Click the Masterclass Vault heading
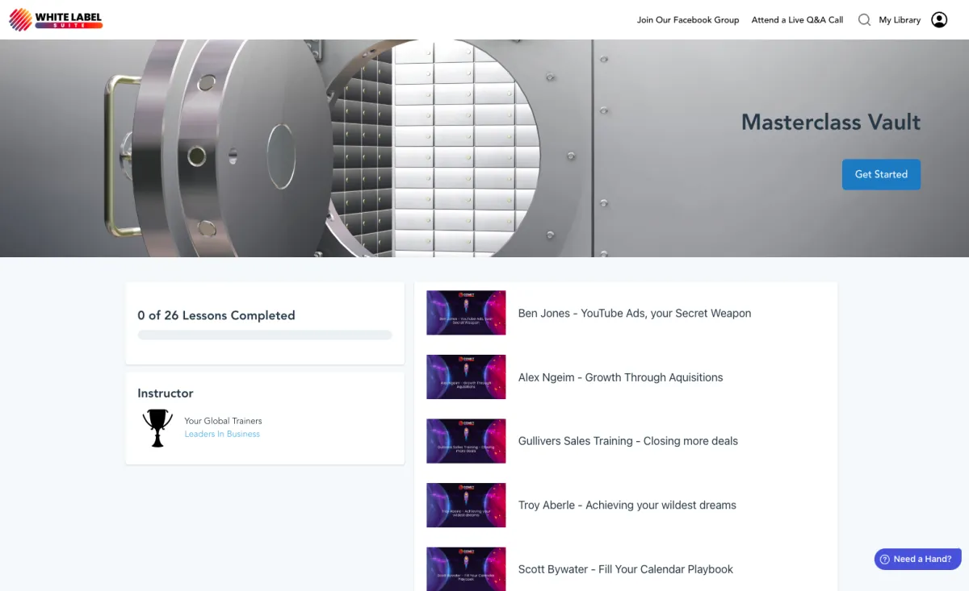This screenshot has height=591, width=969. 831,123
